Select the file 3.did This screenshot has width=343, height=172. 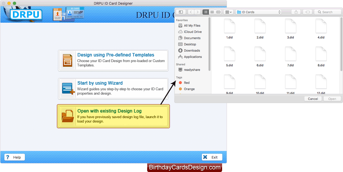point(290,29)
